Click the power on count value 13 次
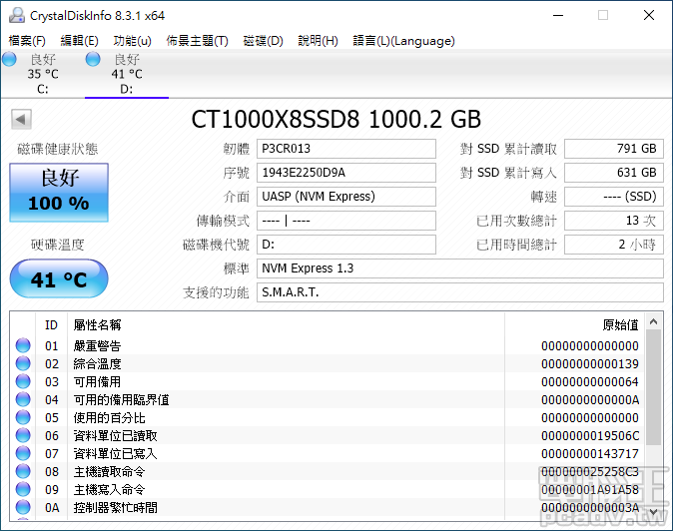The height and width of the screenshot is (531, 673). tap(614, 221)
